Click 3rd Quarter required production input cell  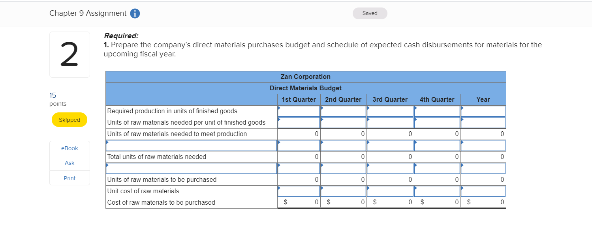point(390,111)
